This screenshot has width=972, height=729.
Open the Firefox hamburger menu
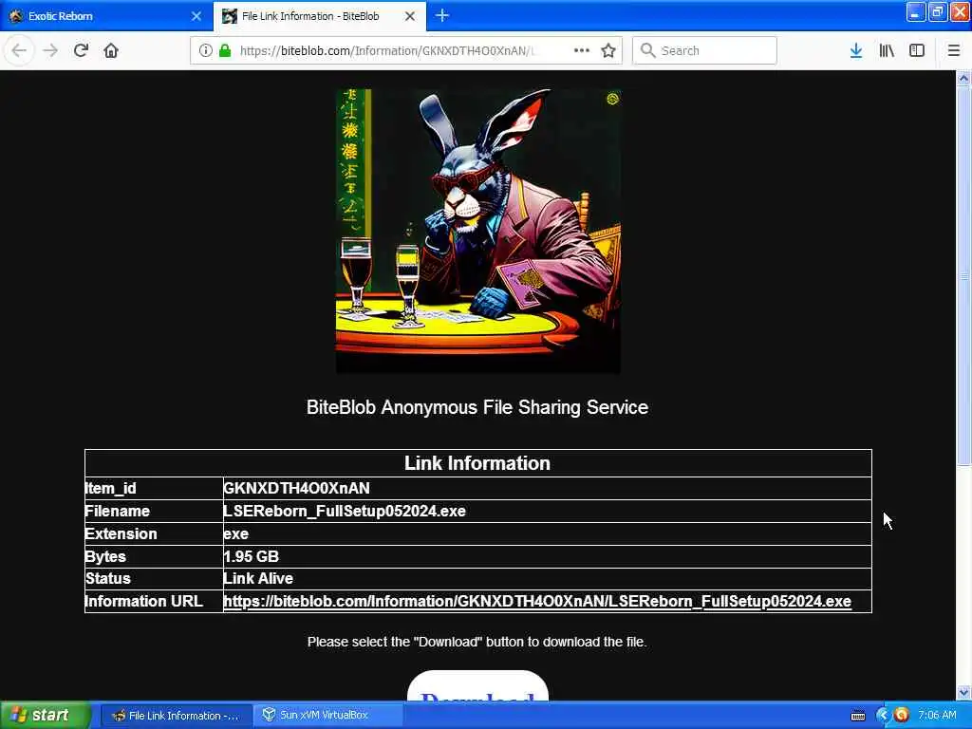point(954,51)
